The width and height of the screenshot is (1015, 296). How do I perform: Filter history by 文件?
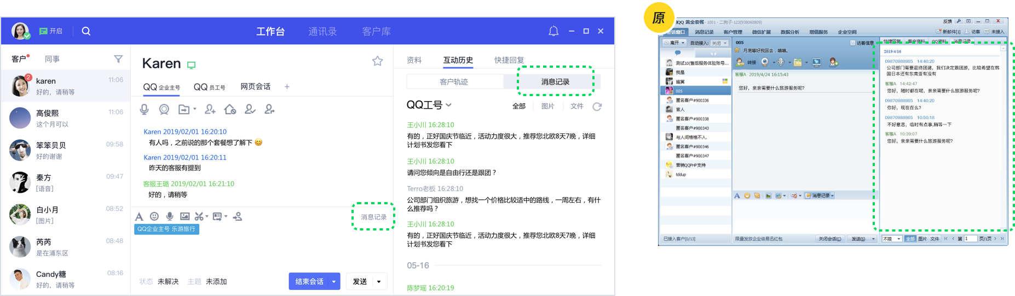point(577,106)
